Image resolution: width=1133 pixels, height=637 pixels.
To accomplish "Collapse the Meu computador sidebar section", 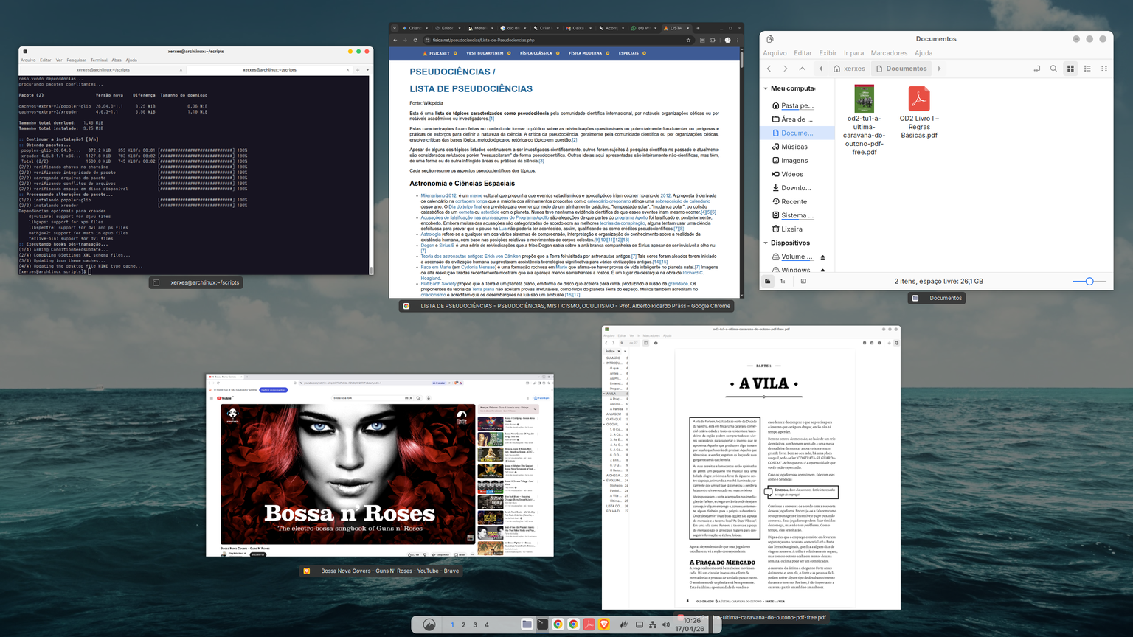I will point(766,88).
